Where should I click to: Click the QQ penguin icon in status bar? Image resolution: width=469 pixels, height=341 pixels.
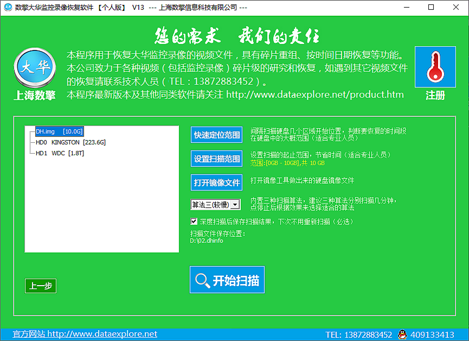coord(402,334)
